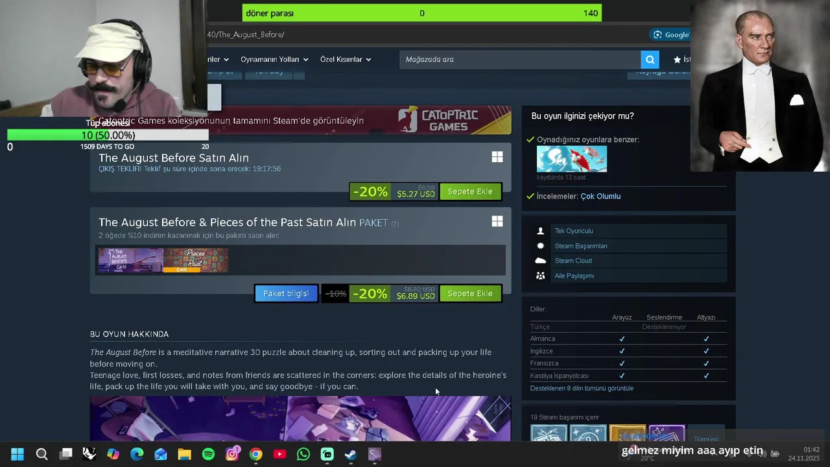Image resolution: width=830 pixels, height=467 pixels.
Task: Click the Kastilya İspanyolcası language row
Action: (x=628, y=376)
